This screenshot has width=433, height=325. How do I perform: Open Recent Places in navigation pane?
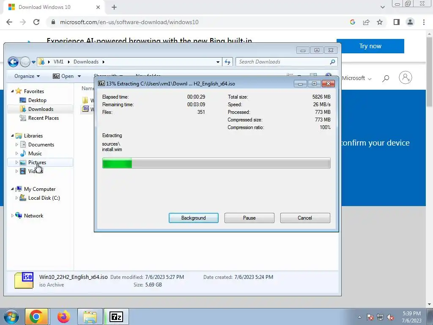(x=44, y=118)
